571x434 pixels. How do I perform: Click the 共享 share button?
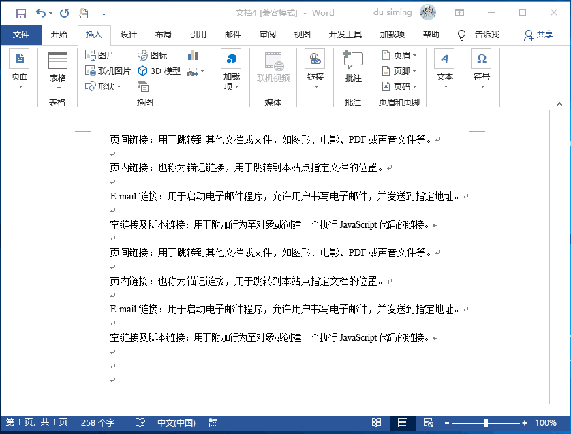pyautogui.click(x=539, y=35)
